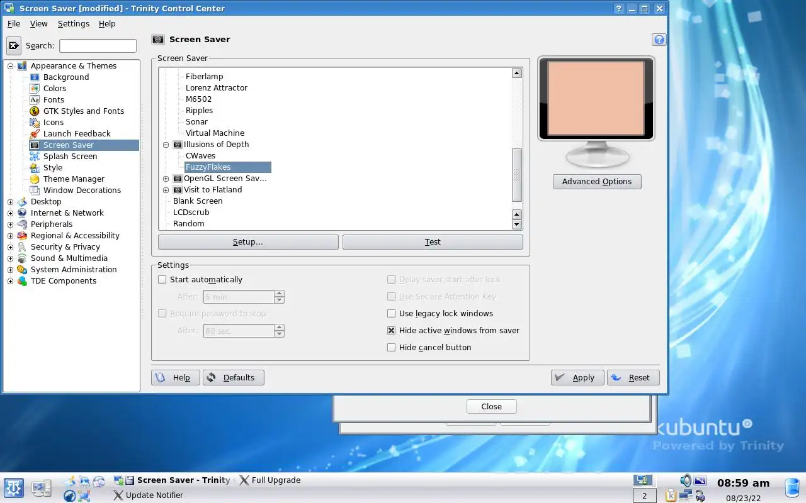Collapse the Illusions of Depth group
The width and height of the screenshot is (806, 503).
tap(166, 145)
